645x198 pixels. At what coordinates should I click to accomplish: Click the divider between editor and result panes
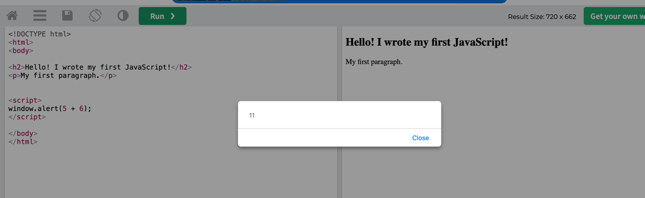pyautogui.click(x=340, y=112)
